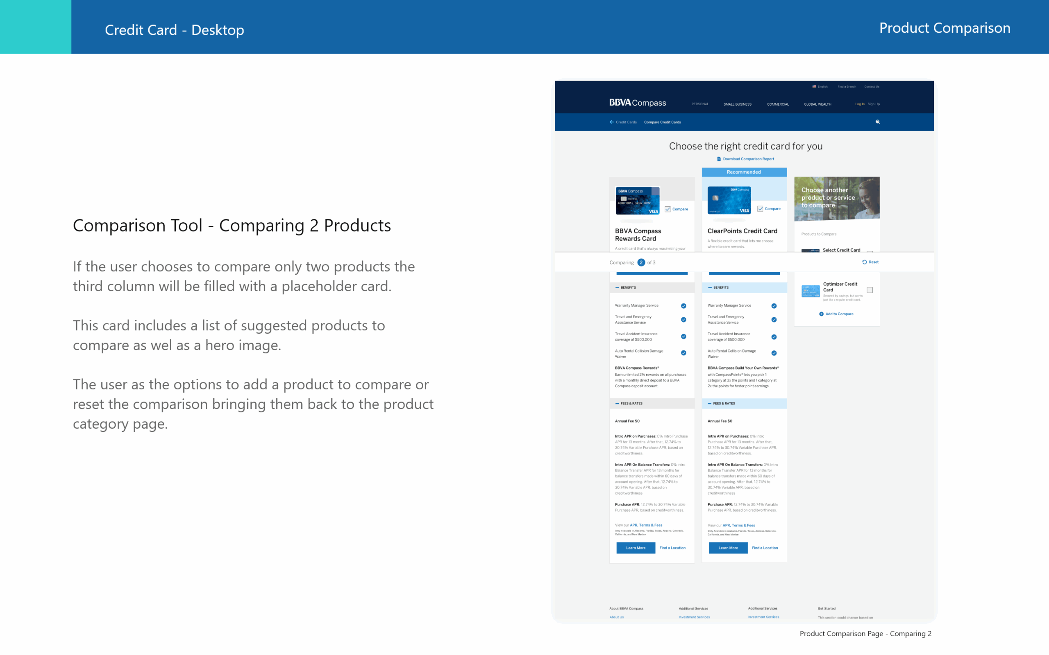Click the plus icon beside Add to Compare
1049x655 pixels.
coord(822,314)
